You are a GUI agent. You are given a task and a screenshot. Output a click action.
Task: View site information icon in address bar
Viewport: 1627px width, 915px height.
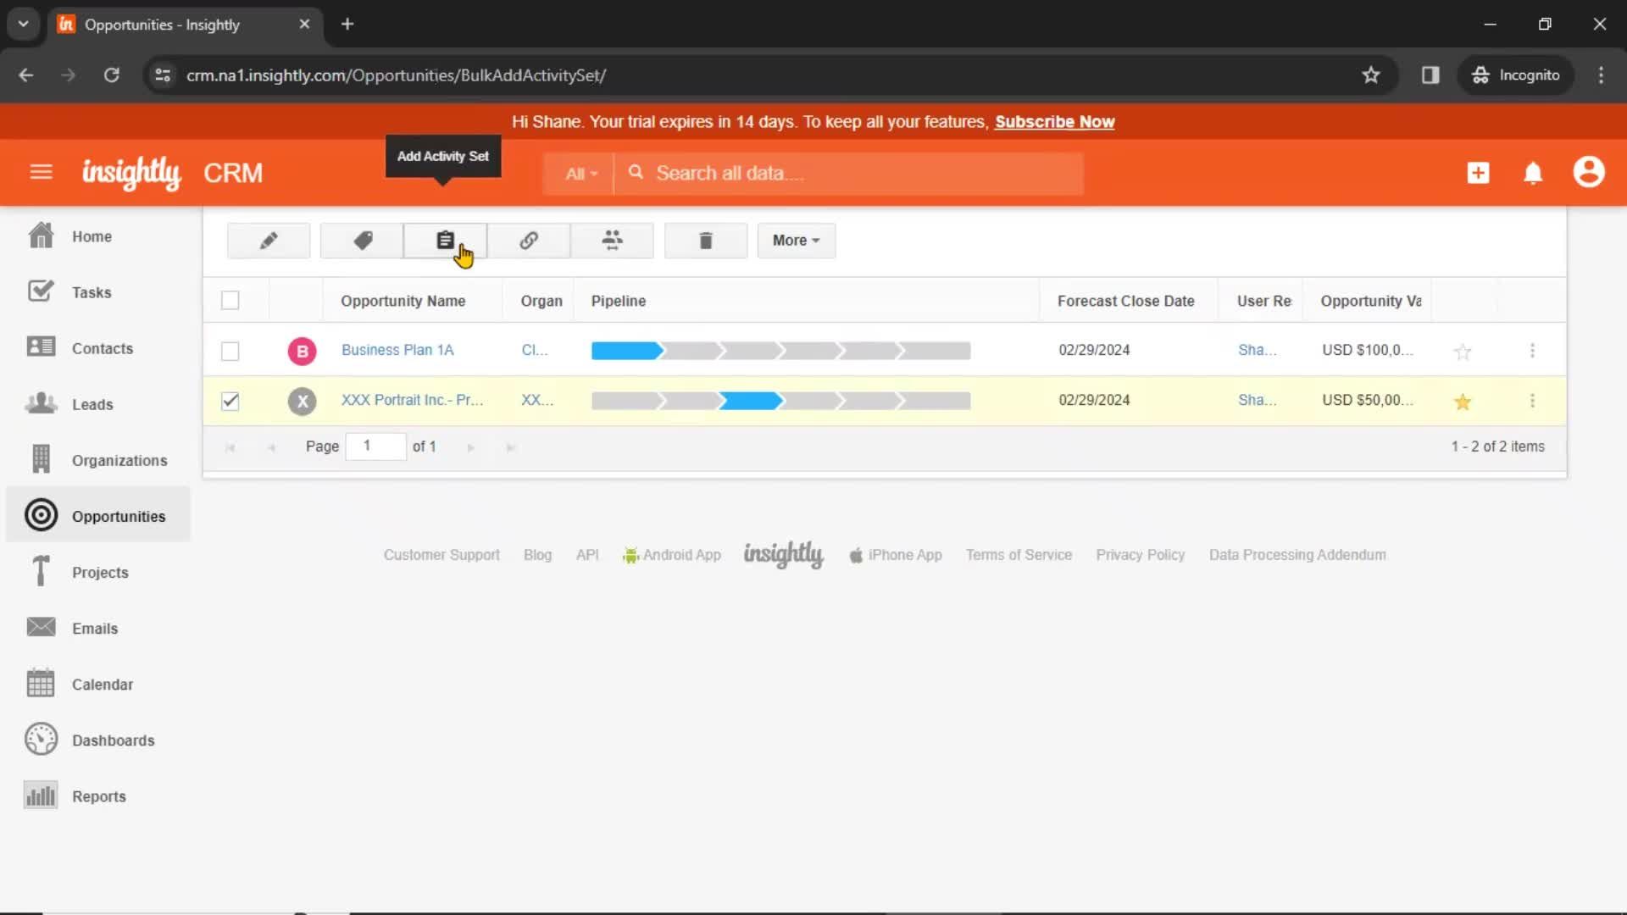163,75
